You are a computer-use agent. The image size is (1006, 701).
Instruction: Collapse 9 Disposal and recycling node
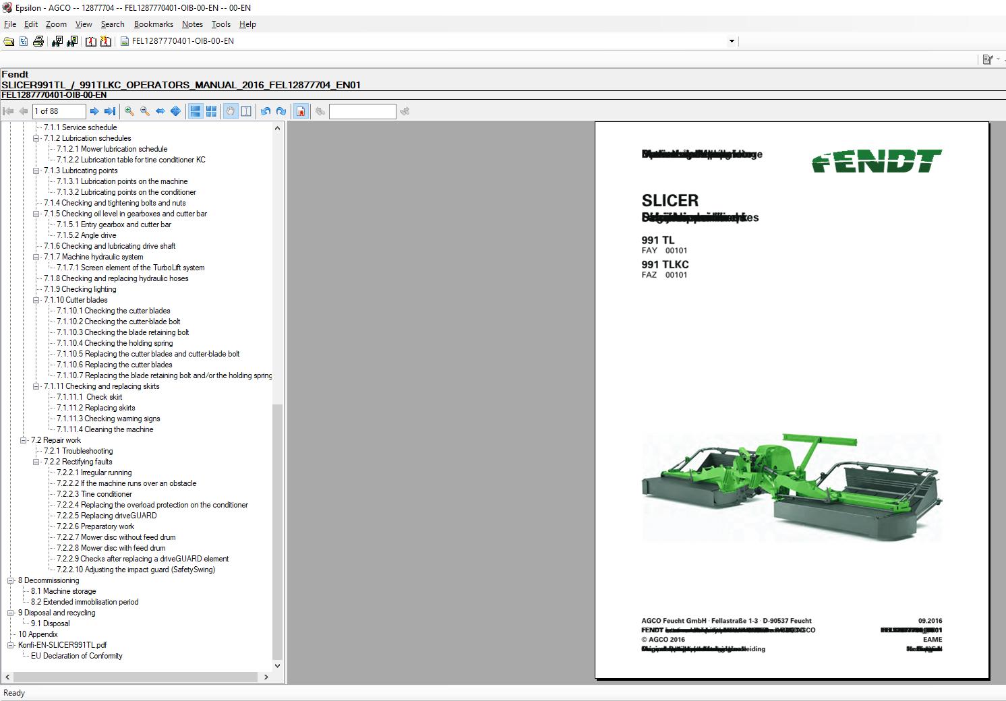tap(11, 613)
